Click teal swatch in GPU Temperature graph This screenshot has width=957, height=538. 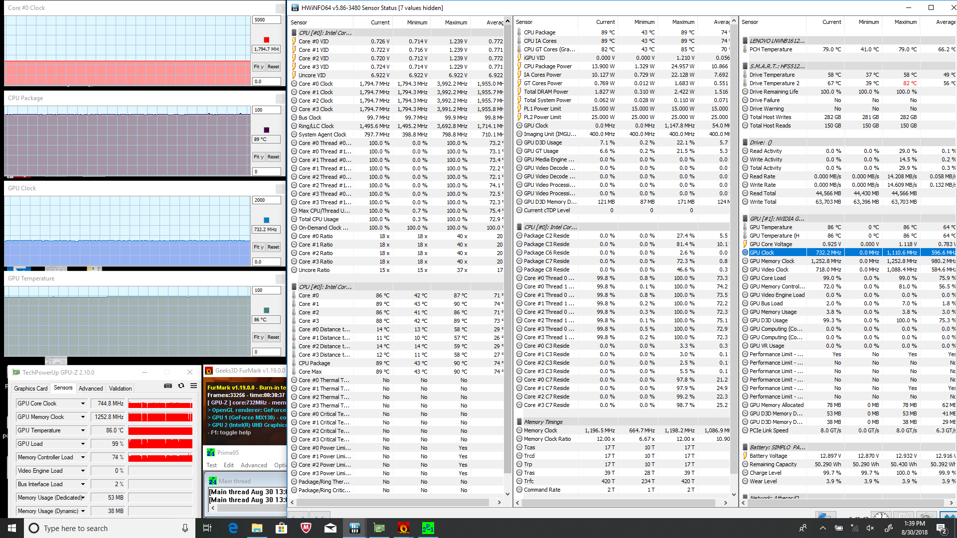point(267,310)
